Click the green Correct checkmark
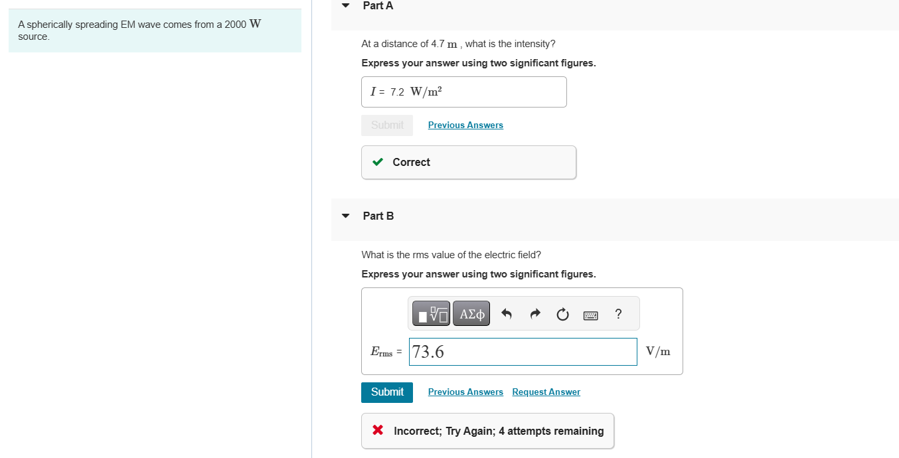 tap(378, 162)
